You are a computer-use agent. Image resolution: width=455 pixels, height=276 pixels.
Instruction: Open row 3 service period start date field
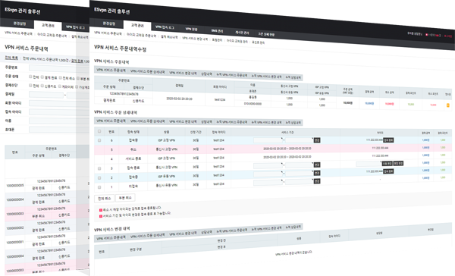pos(268,166)
